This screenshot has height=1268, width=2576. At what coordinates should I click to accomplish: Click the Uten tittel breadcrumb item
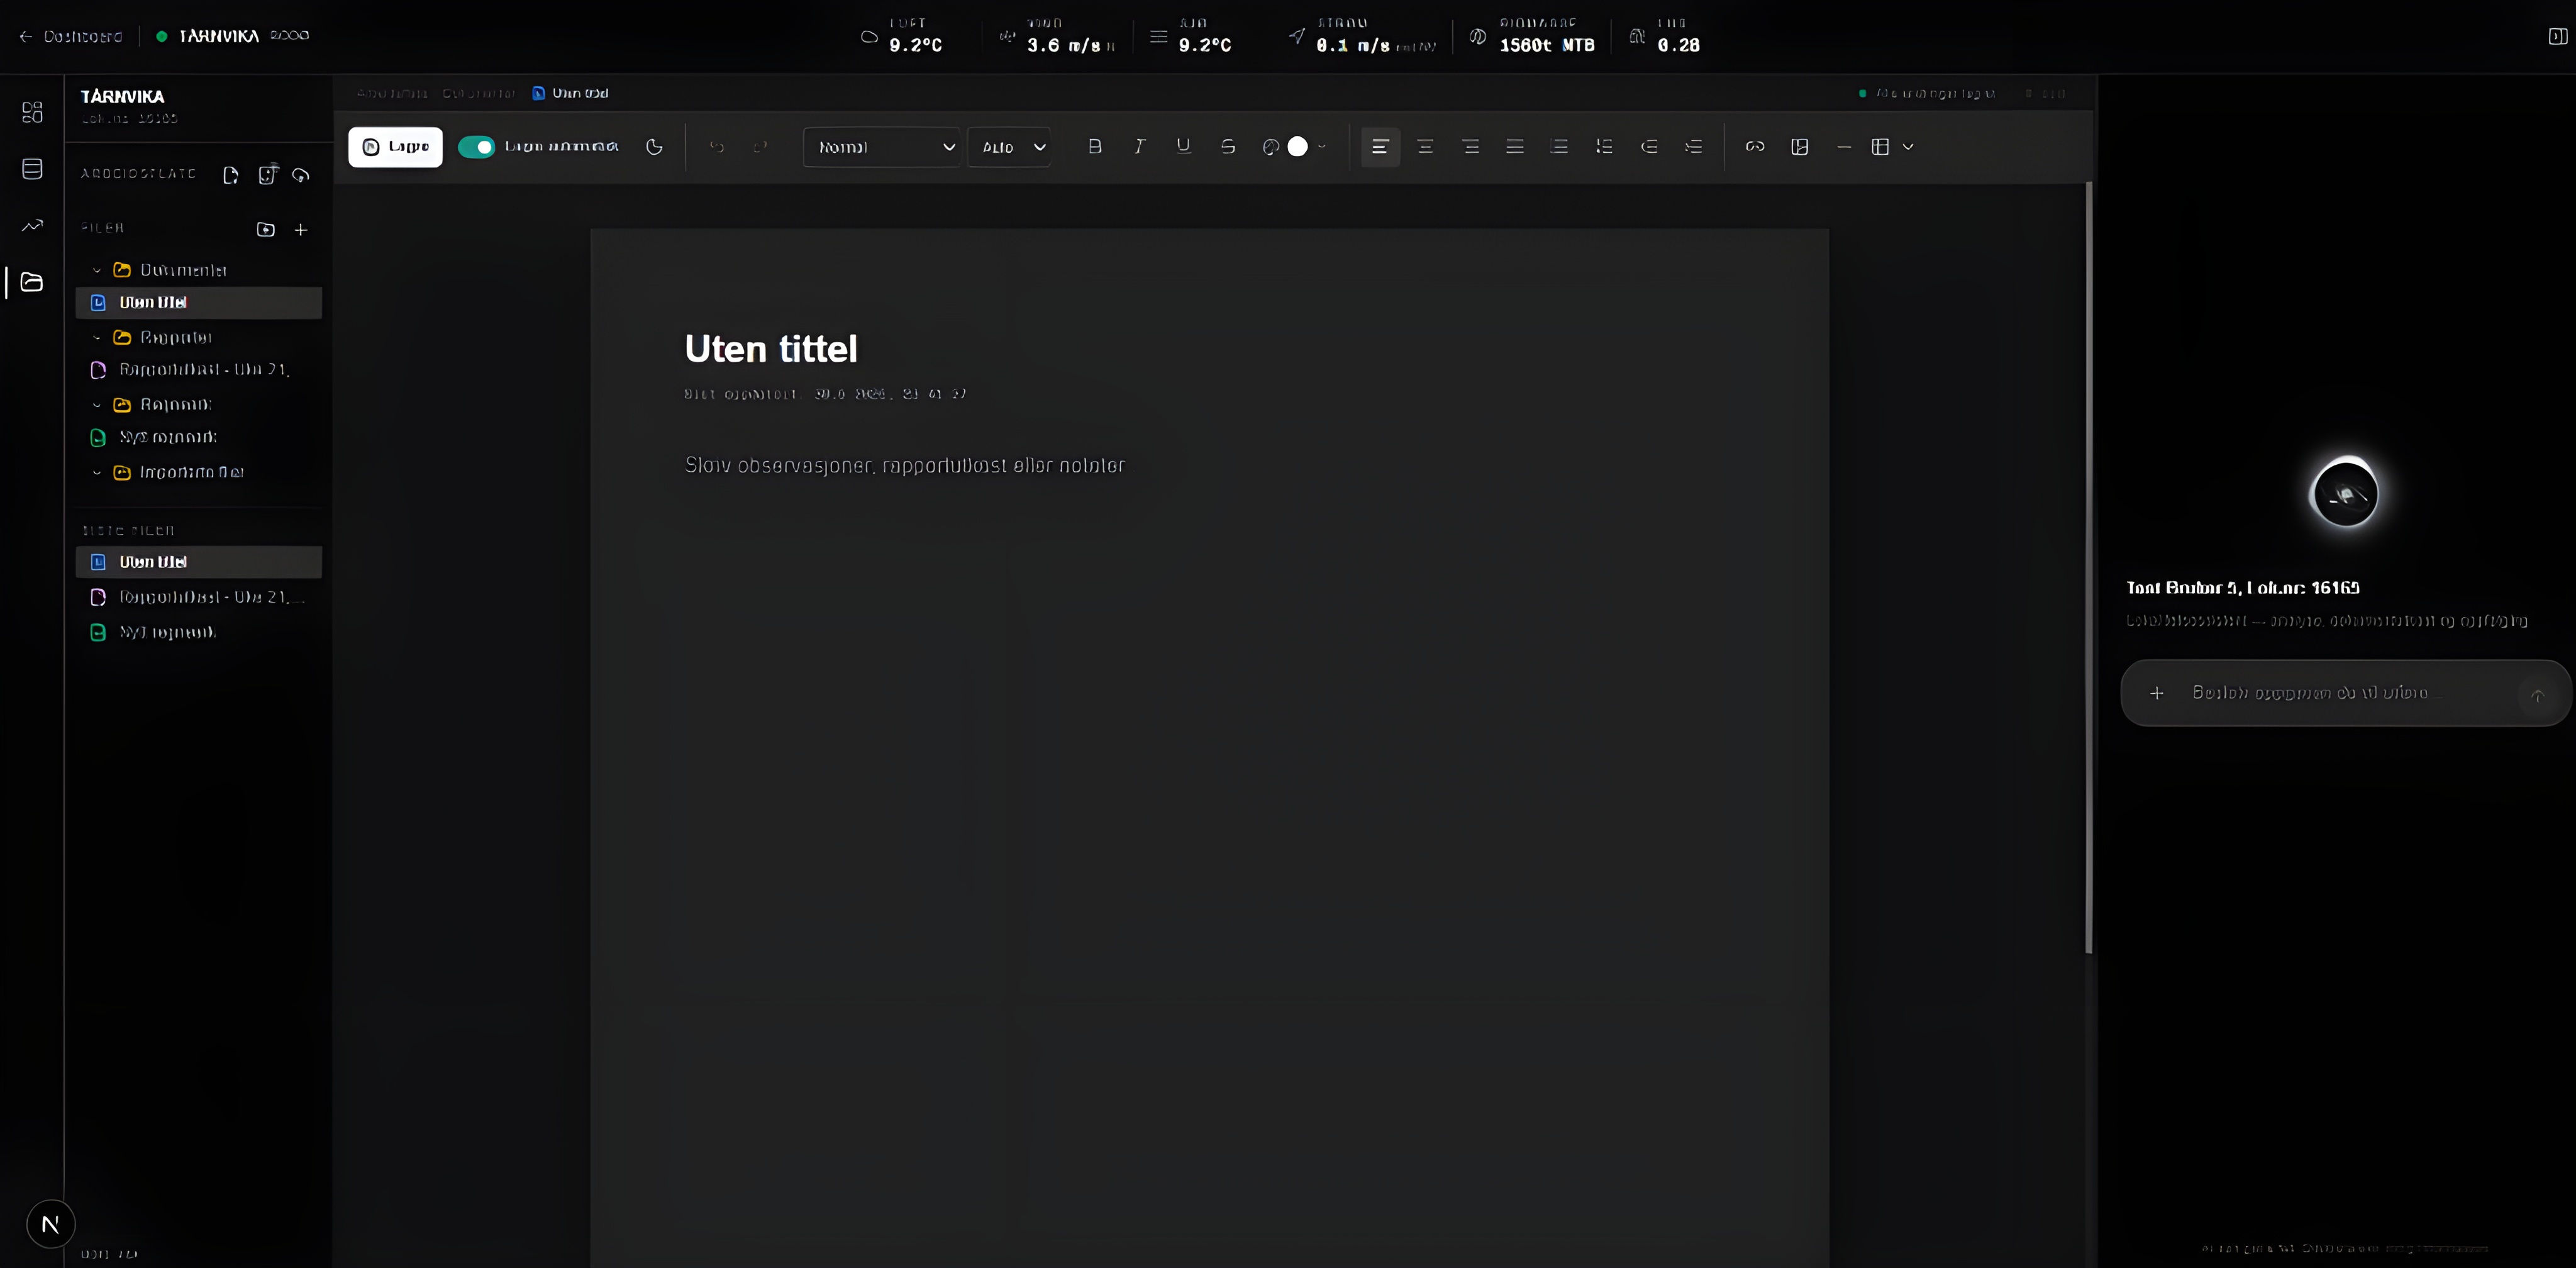click(570, 93)
